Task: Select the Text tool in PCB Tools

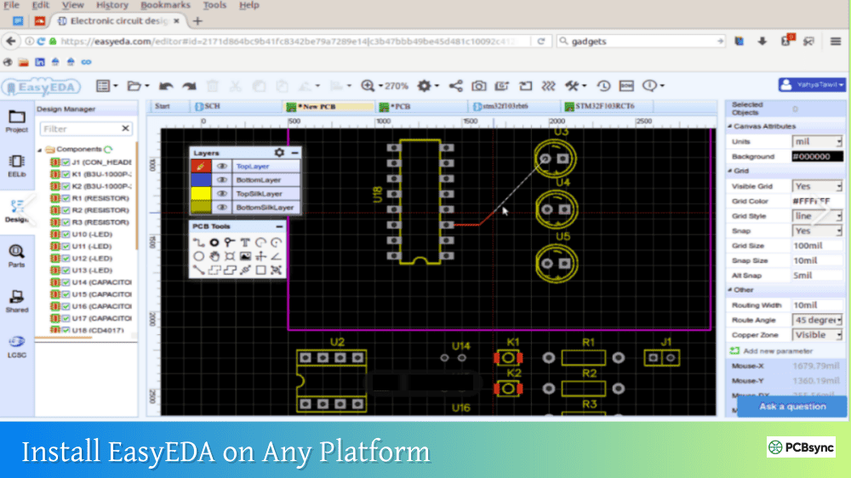Action: click(245, 242)
